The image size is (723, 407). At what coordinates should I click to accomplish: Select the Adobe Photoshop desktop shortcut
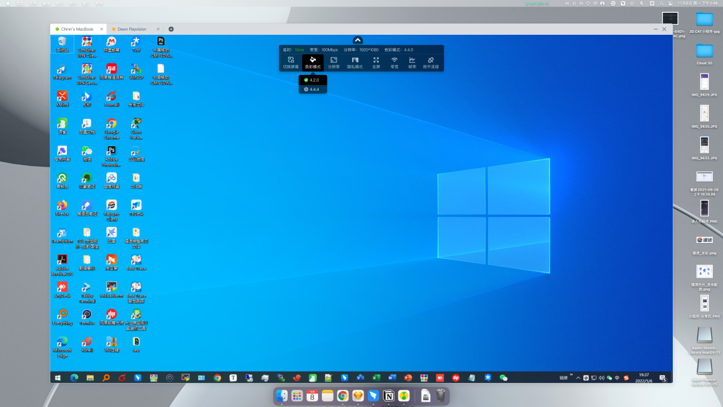[112, 156]
